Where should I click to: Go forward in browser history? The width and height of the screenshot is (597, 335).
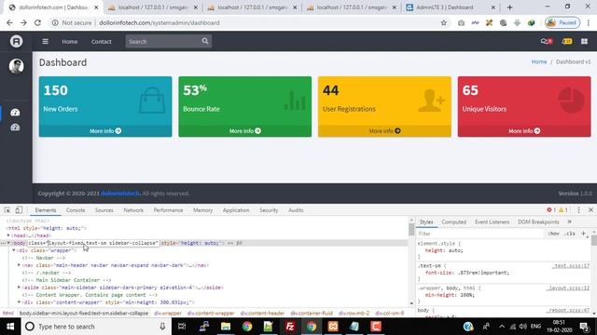tap(23, 22)
